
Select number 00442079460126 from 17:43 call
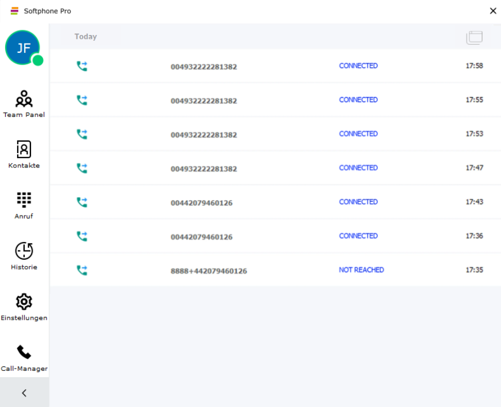201,203
